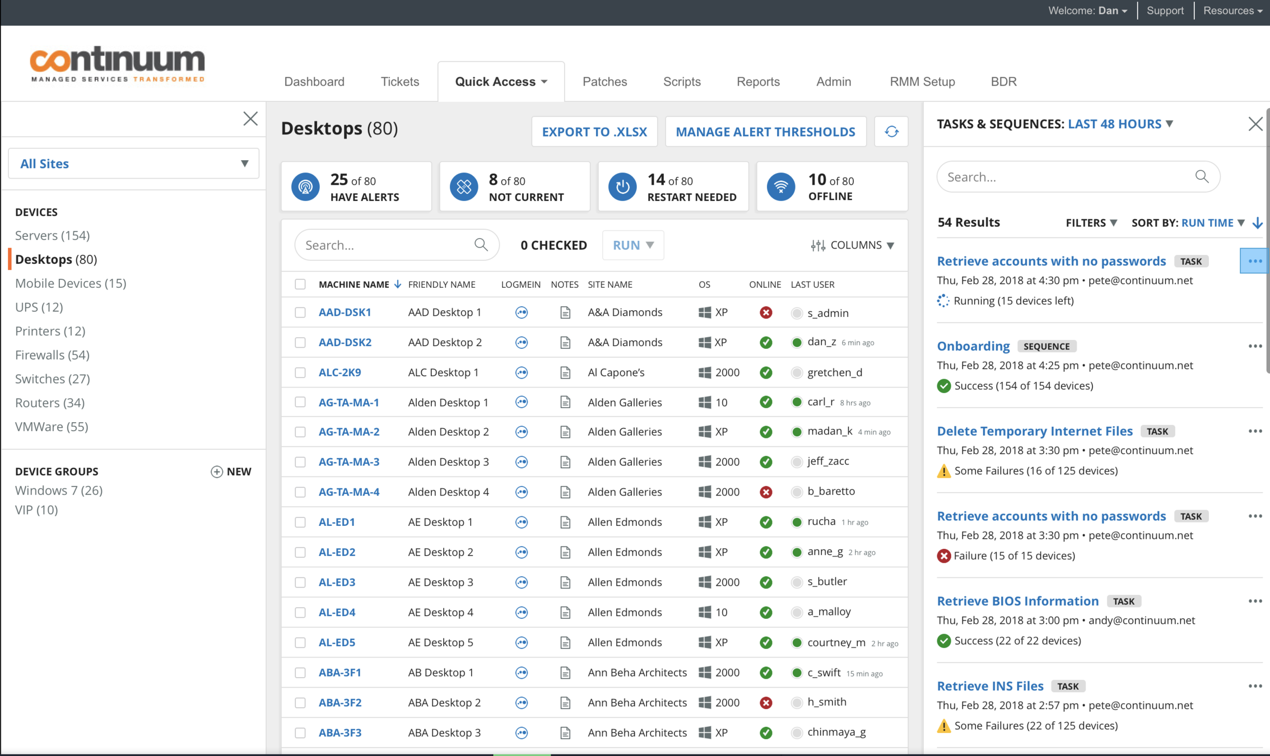The height and width of the screenshot is (756, 1270).
Task: Toggle the select-all checkbox in table header
Action: tap(300, 284)
